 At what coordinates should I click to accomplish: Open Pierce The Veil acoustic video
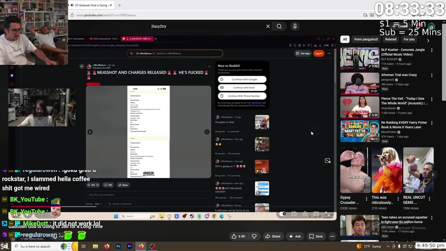tap(360, 107)
